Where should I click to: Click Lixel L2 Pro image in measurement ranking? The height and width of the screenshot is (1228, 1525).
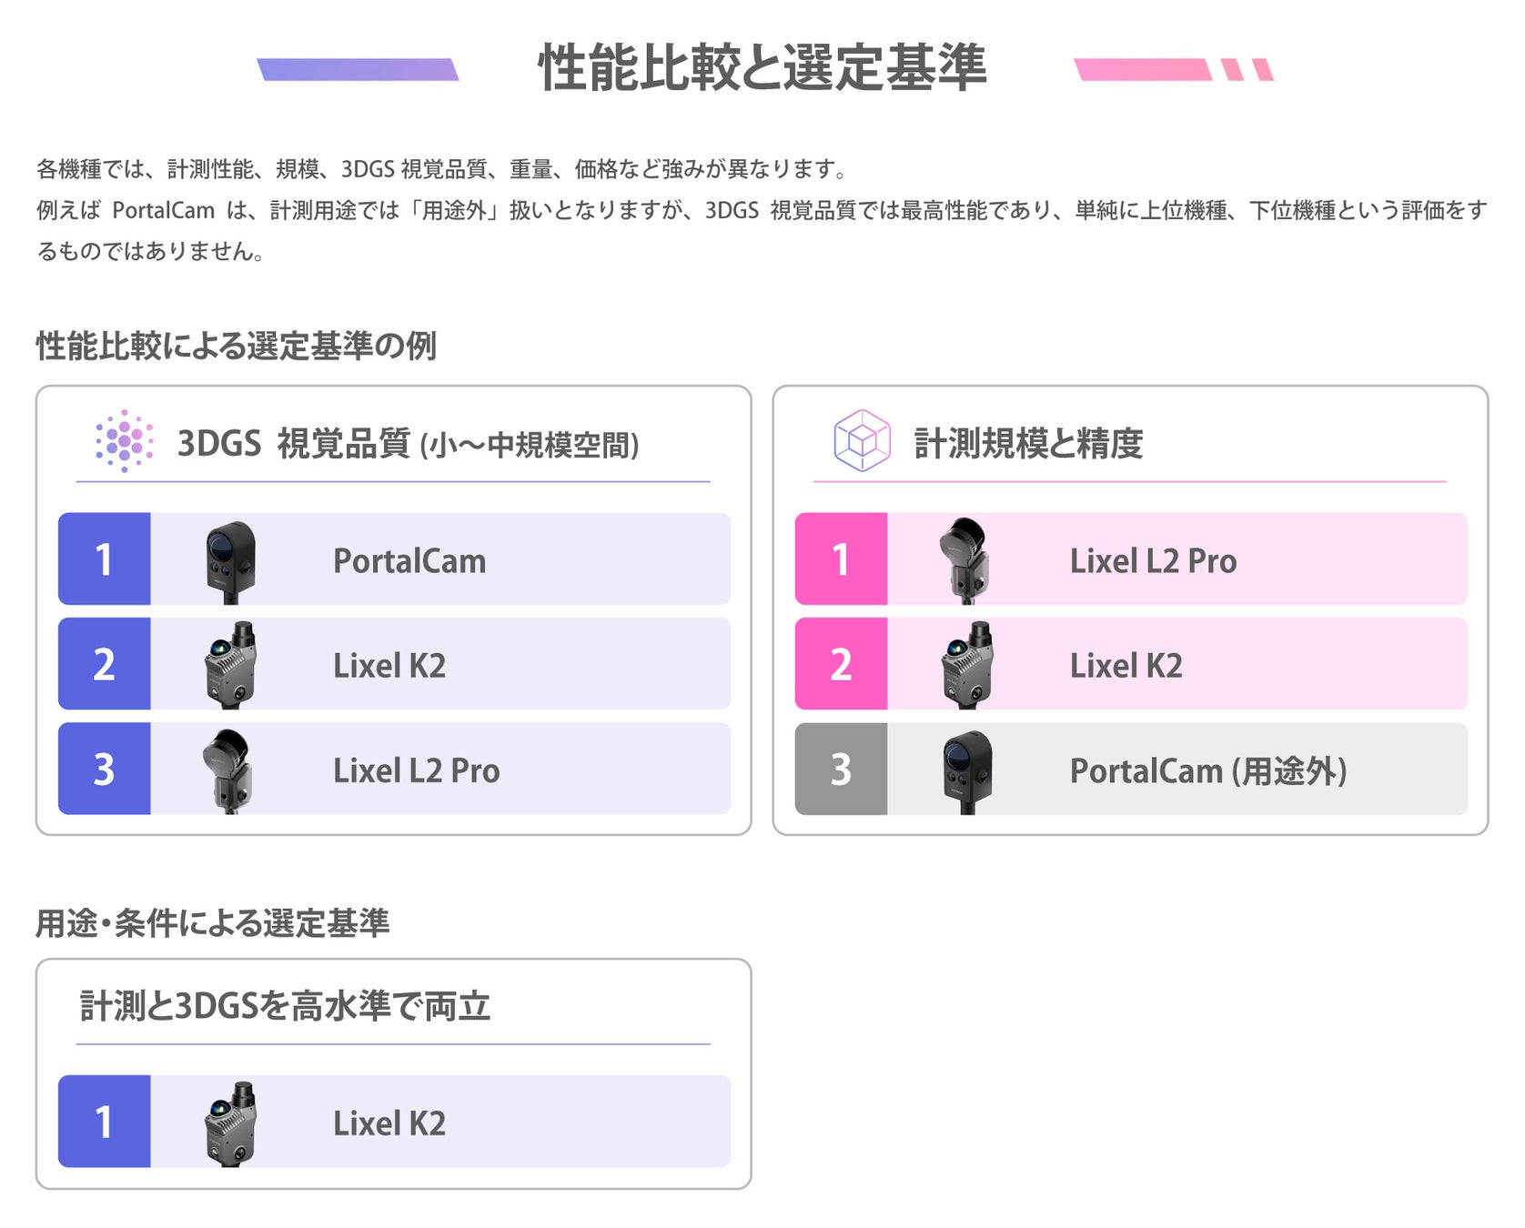click(964, 561)
